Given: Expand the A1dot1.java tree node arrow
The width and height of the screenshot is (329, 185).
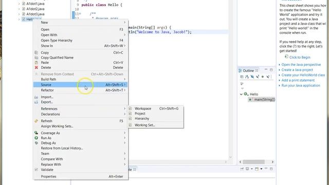Looking at the screenshot, I should pos(19,4).
